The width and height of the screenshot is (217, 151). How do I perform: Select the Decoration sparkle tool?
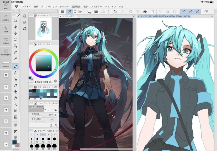[x=15, y=104]
